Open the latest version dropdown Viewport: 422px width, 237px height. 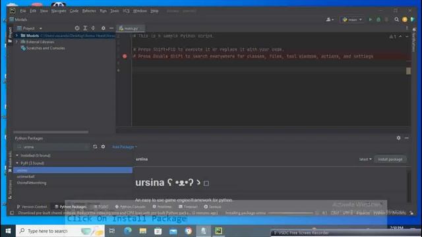tap(365, 159)
